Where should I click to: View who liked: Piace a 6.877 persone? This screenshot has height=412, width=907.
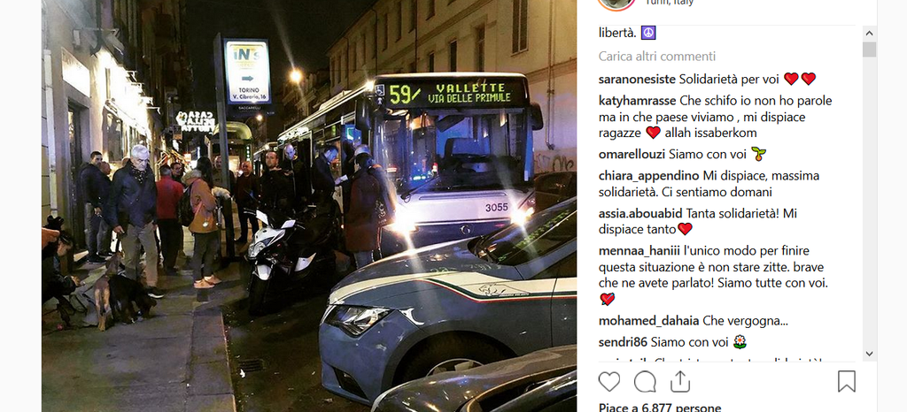tap(660, 408)
